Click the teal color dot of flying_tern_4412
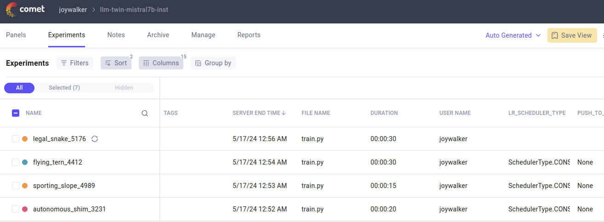The width and height of the screenshot is (604, 222). tap(25, 162)
